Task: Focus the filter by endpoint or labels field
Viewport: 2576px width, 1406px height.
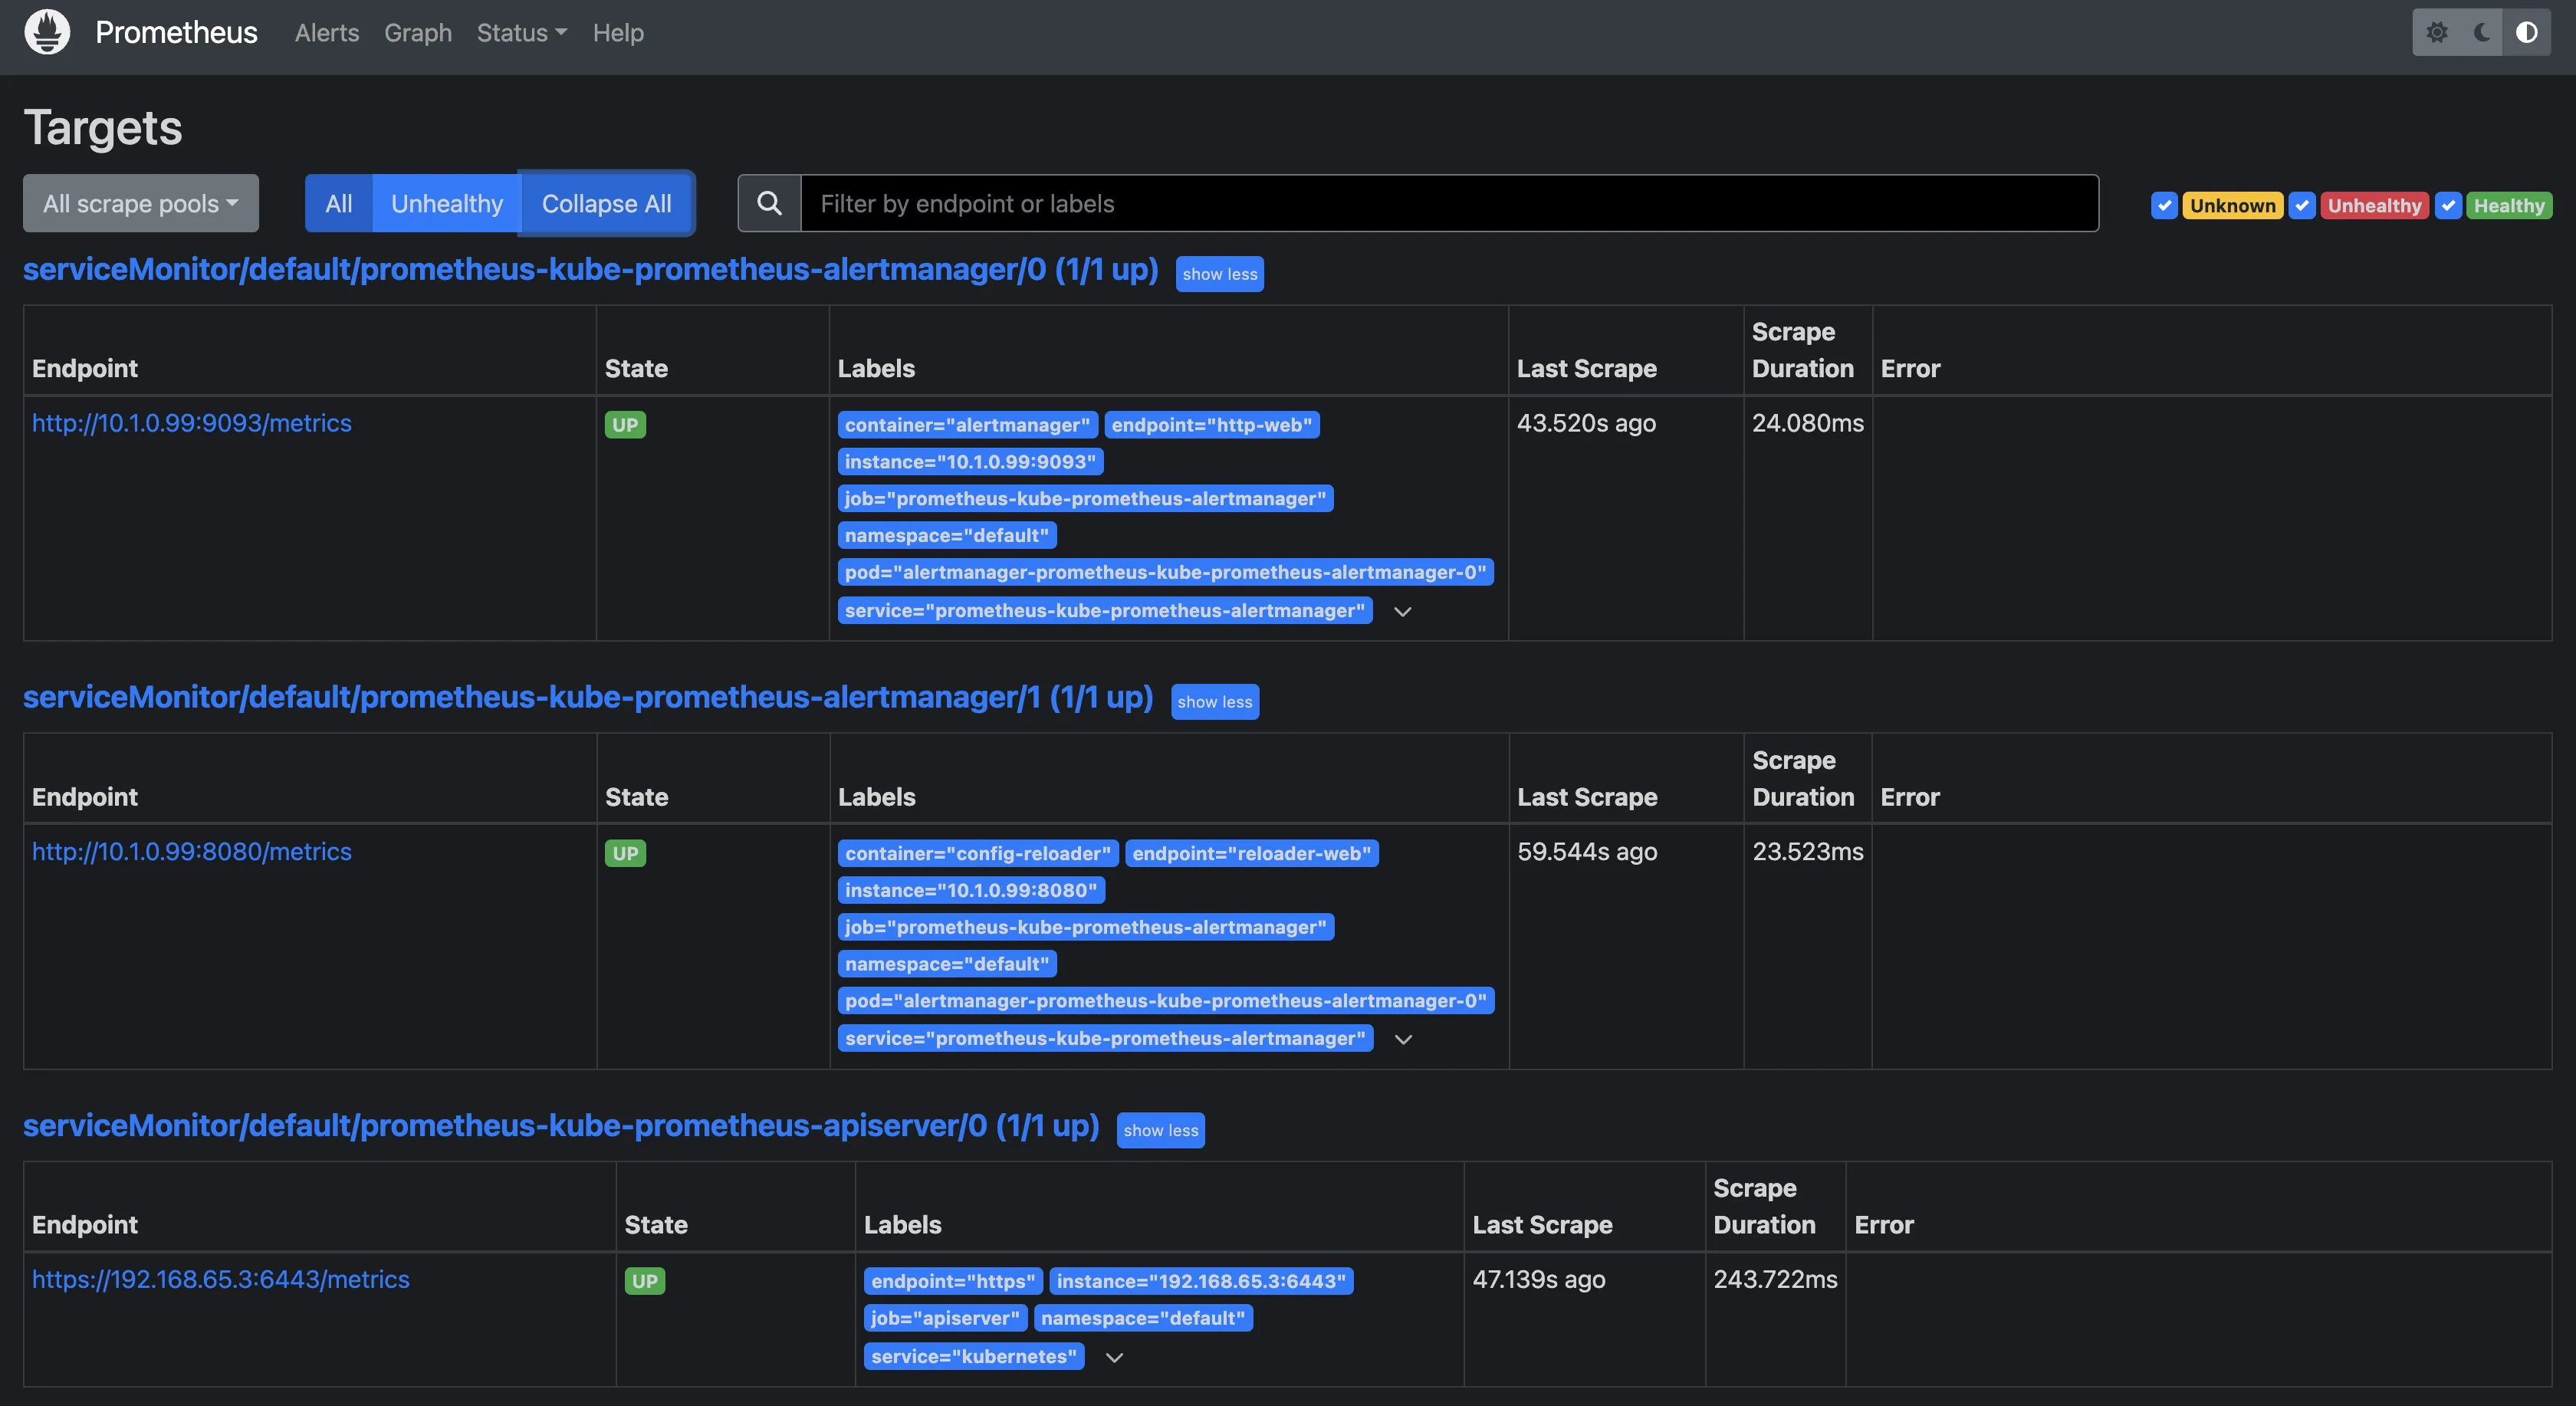Action: coord(1449,204)
